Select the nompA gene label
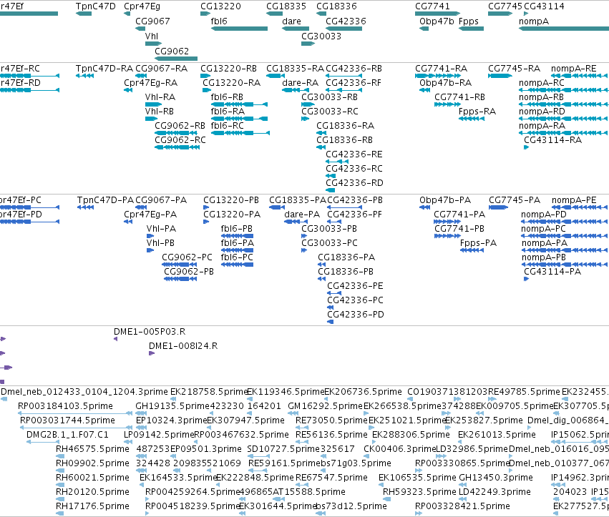The width and height of the screenshot is (609, 517). 534,21
